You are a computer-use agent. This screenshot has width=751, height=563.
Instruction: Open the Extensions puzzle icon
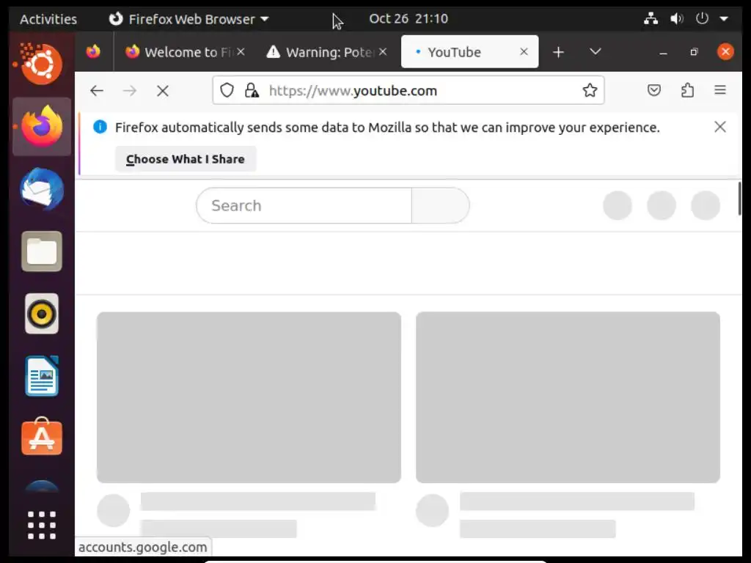tap(687, 90)
